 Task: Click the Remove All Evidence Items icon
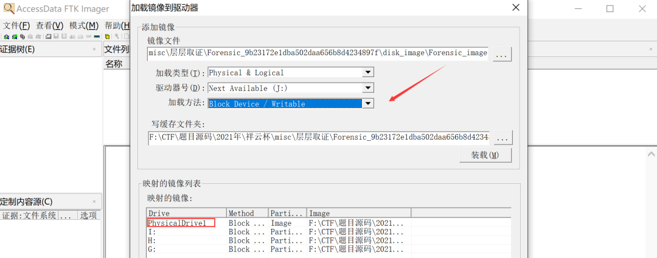click(38, 37)
